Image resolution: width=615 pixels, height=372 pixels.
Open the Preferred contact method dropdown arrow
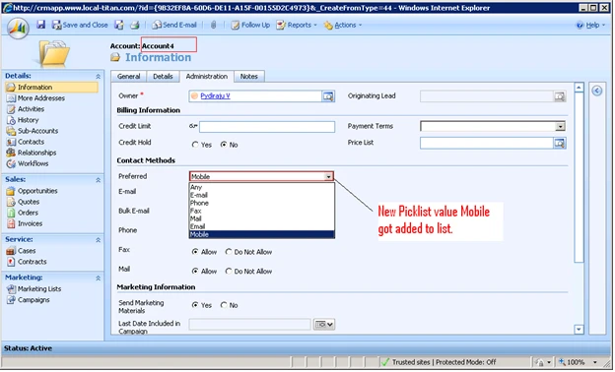(x=328, y=177)
